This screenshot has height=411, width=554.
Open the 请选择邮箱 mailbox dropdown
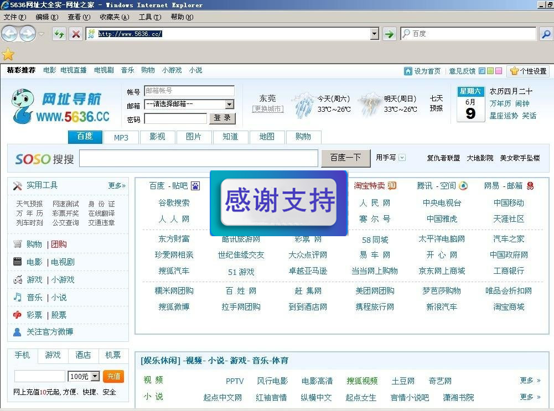pyautogui.click(x=230, y=104)
